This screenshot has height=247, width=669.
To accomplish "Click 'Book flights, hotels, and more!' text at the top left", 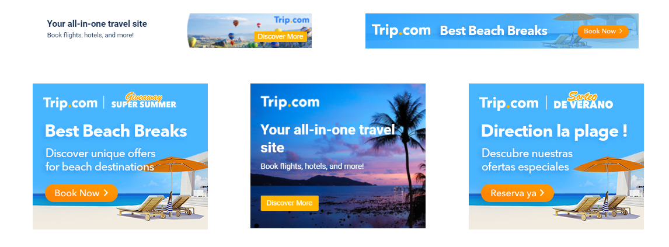I will 90,35.
